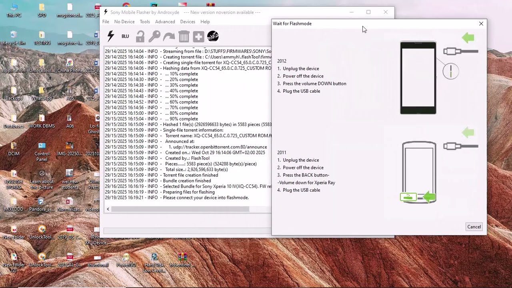
Task: Select the China Phone Chrome shortcut
Action: point(70,66)
